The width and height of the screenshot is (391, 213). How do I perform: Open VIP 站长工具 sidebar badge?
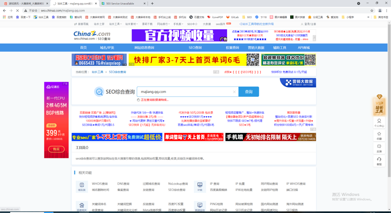(x=379, y=106)
